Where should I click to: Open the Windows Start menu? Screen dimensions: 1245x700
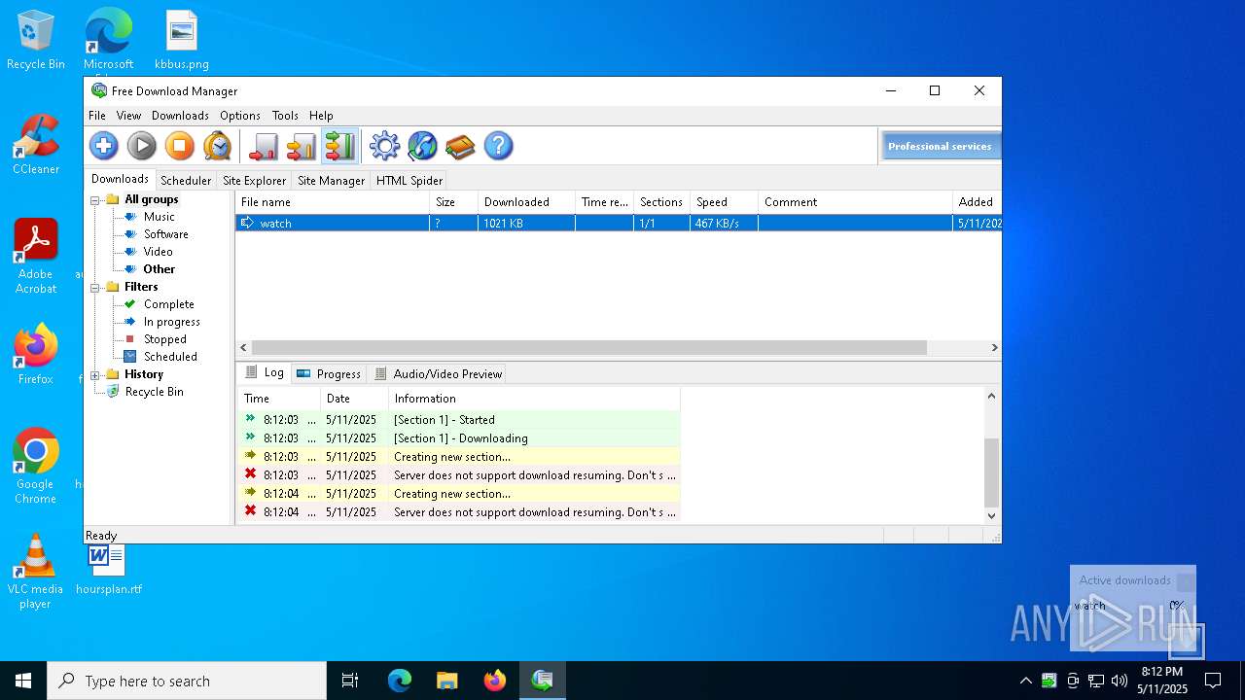click(23, 681)
